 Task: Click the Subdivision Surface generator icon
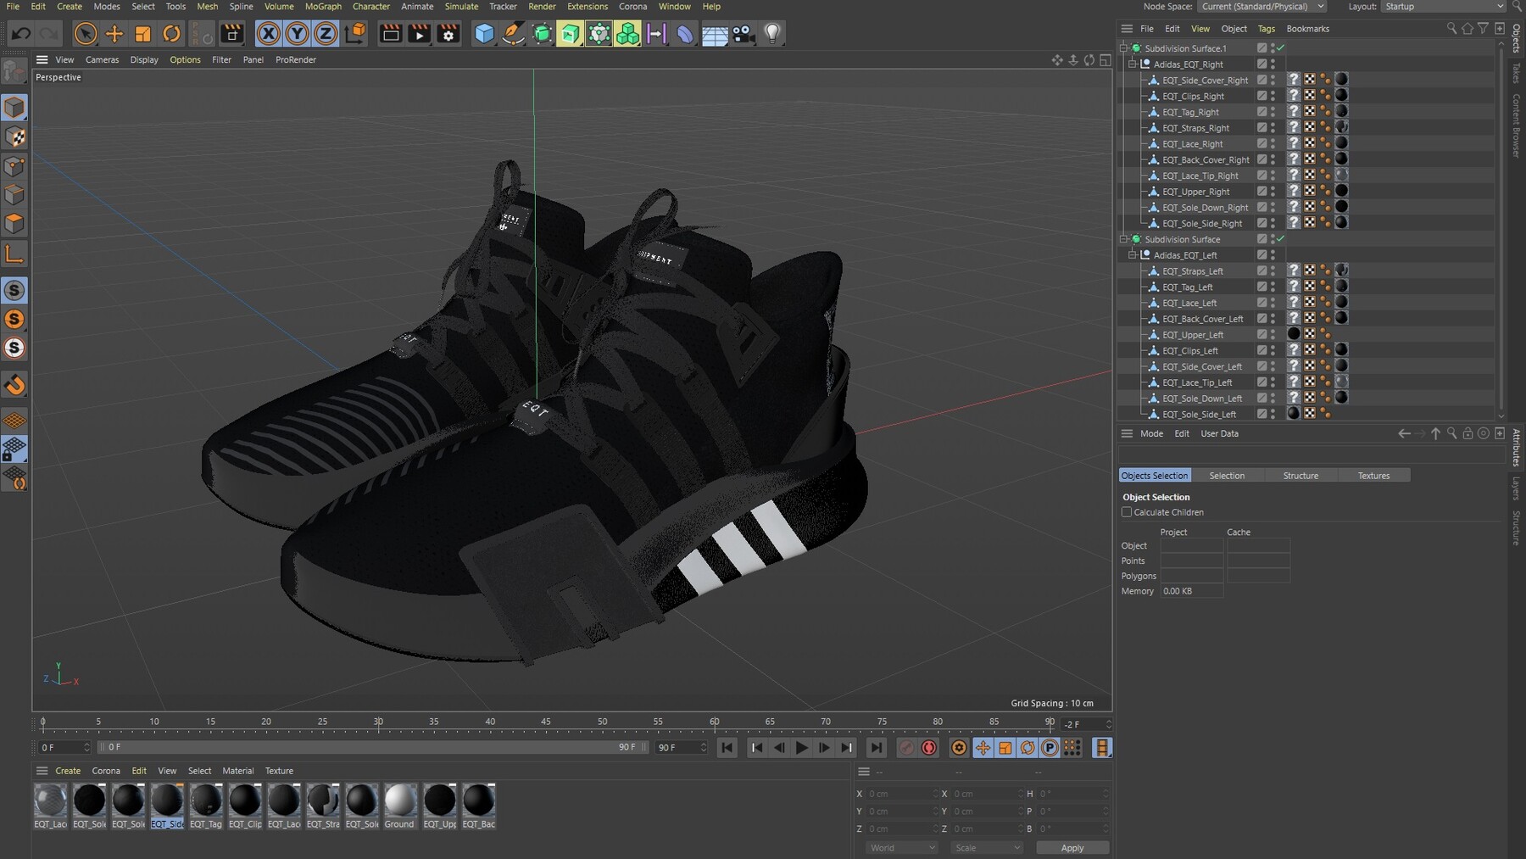[543, 34]
